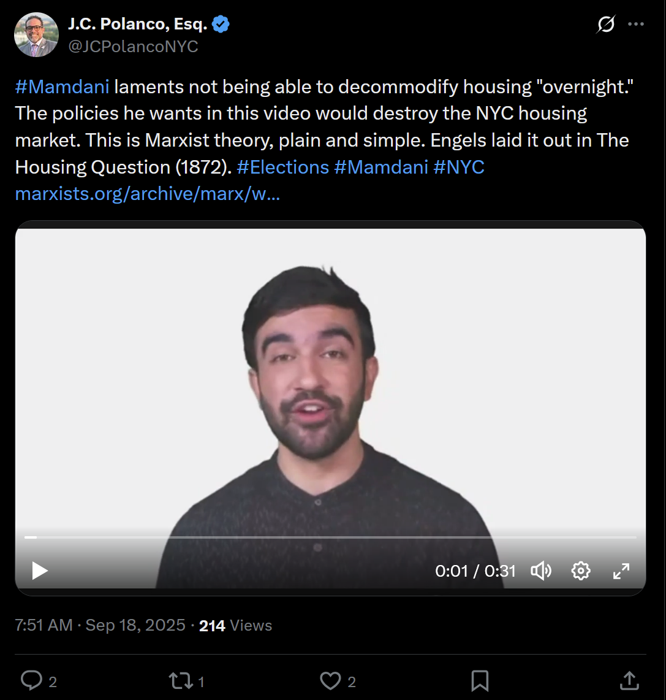Click the Grok slash-circle icon
The height and width of the screenshot is (700, 666).
point(606,25)
